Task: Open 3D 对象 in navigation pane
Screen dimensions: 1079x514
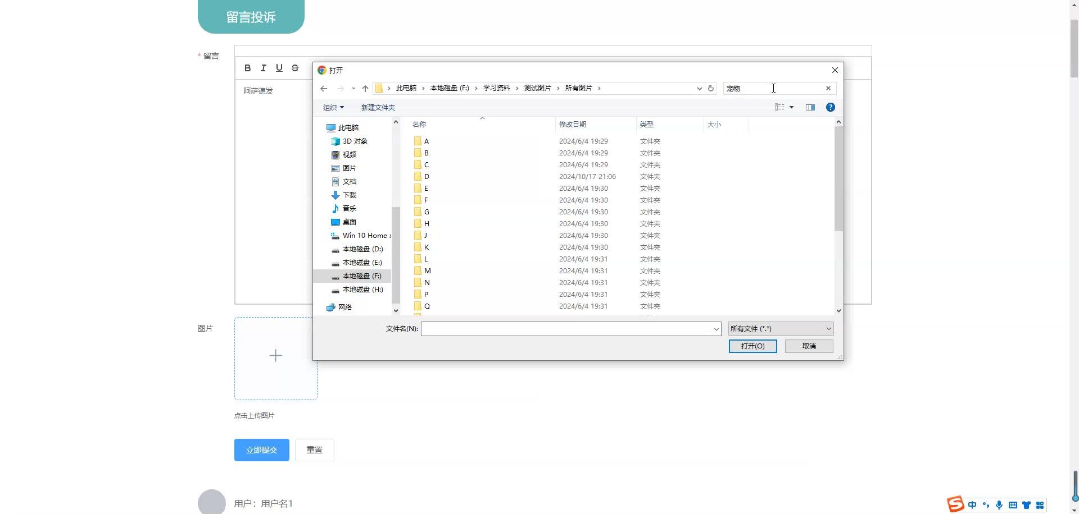Action: point(355,141)
